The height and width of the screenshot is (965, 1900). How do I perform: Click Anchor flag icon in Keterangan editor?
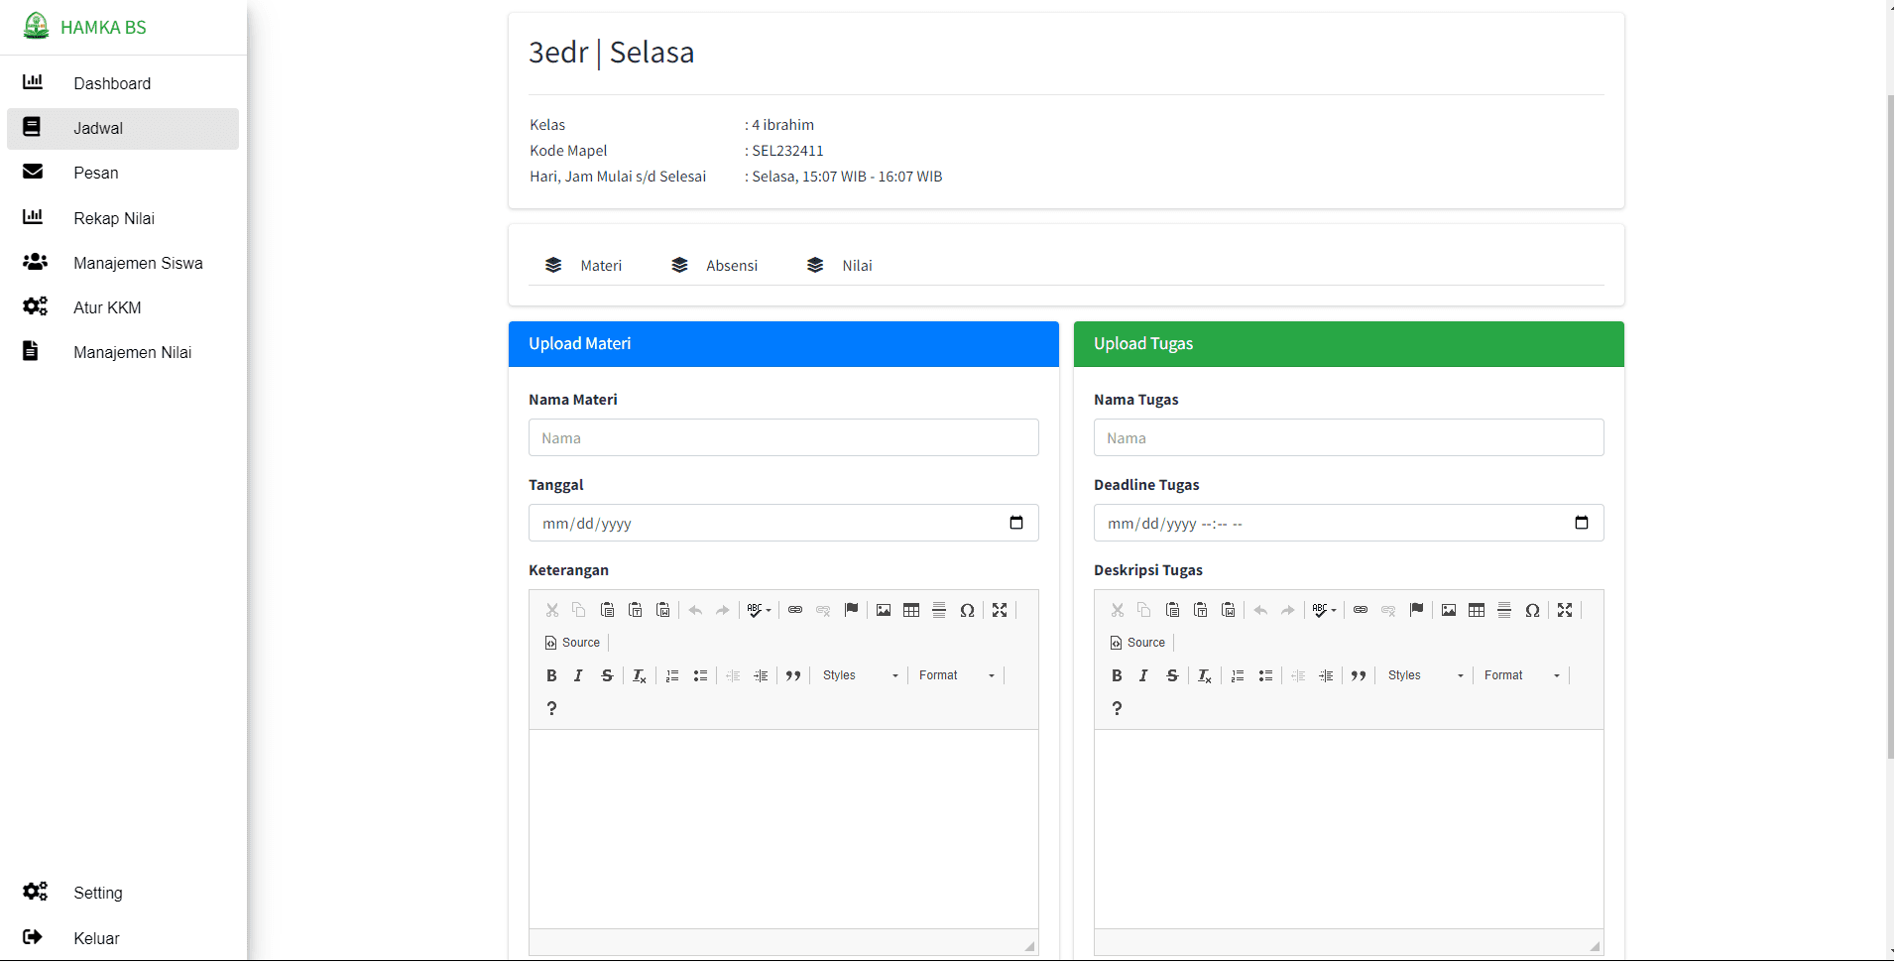point(851,610)
